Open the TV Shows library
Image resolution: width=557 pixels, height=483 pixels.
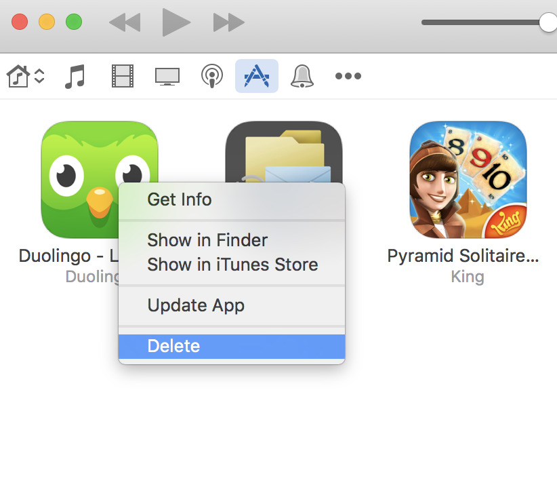[x=167, y=77]
